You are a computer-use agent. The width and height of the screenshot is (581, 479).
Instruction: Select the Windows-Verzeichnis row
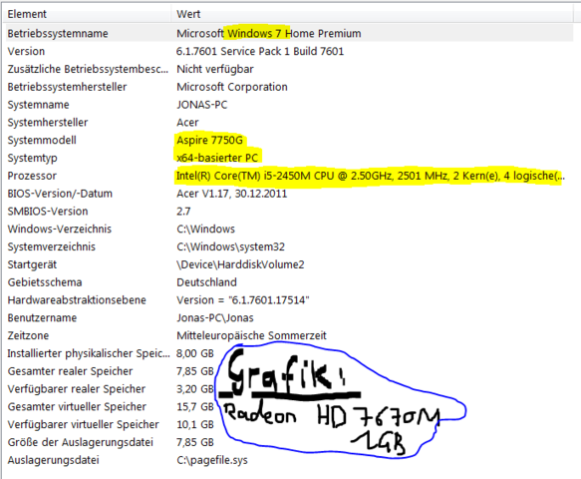click(289, 229)
